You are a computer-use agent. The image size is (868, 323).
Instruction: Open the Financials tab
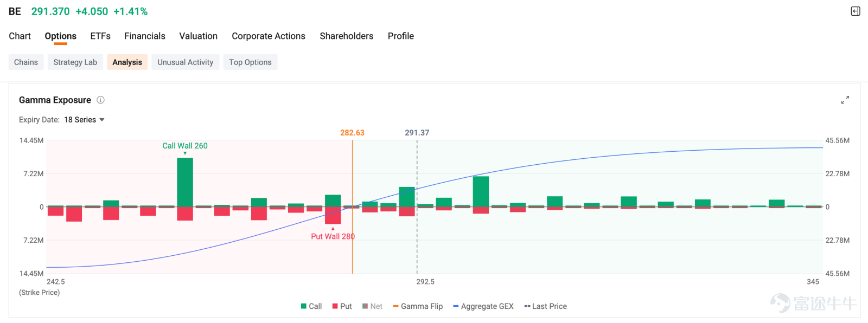145,36
